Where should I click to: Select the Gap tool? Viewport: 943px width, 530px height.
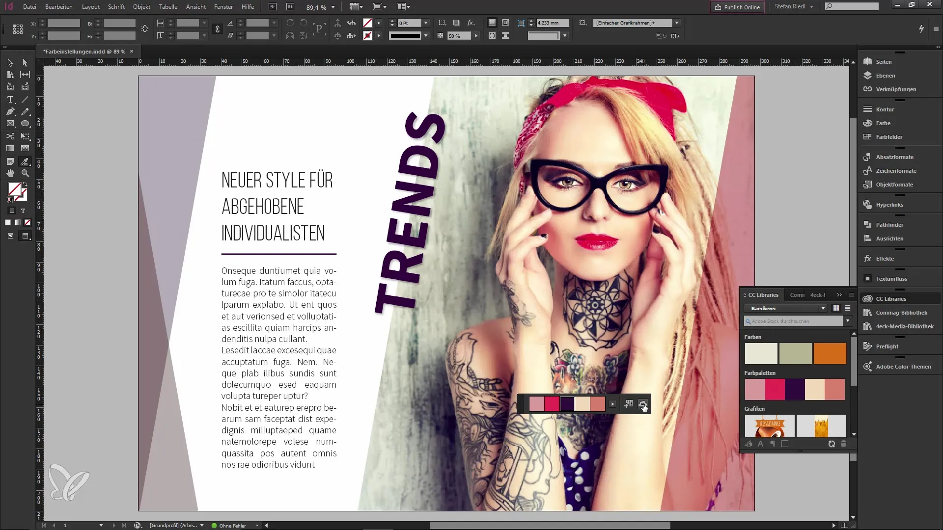pyautogui.click(x=25, y=75)
